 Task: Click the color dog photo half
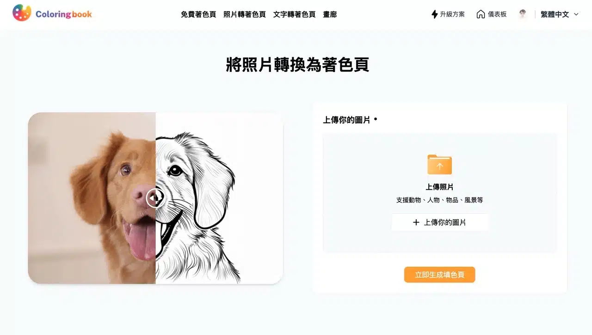point(92,198)
